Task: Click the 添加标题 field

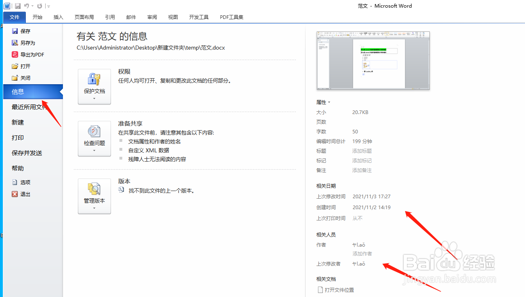Action: (x=362, y=151)
